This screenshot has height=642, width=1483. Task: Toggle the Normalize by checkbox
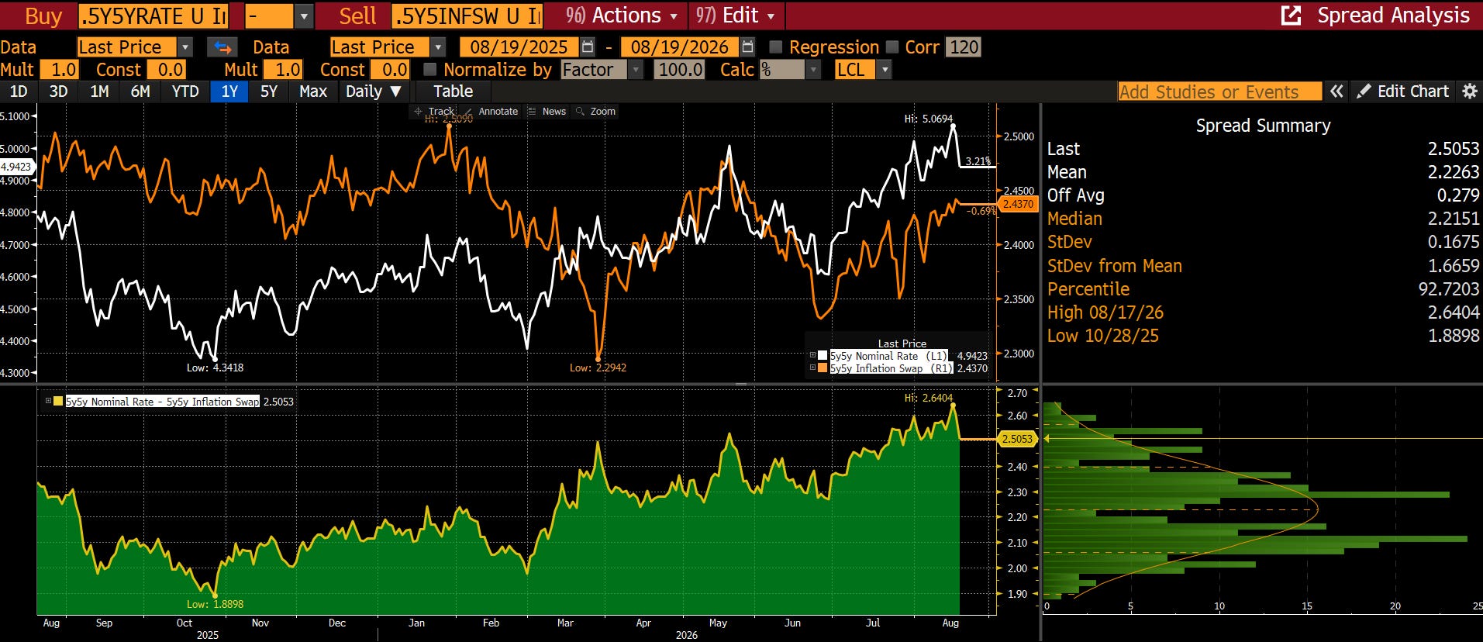click(x=429, y=70)
